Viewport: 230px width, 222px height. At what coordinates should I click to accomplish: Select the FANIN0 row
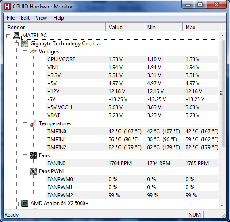pyautogui.click(x=132, y=163)
